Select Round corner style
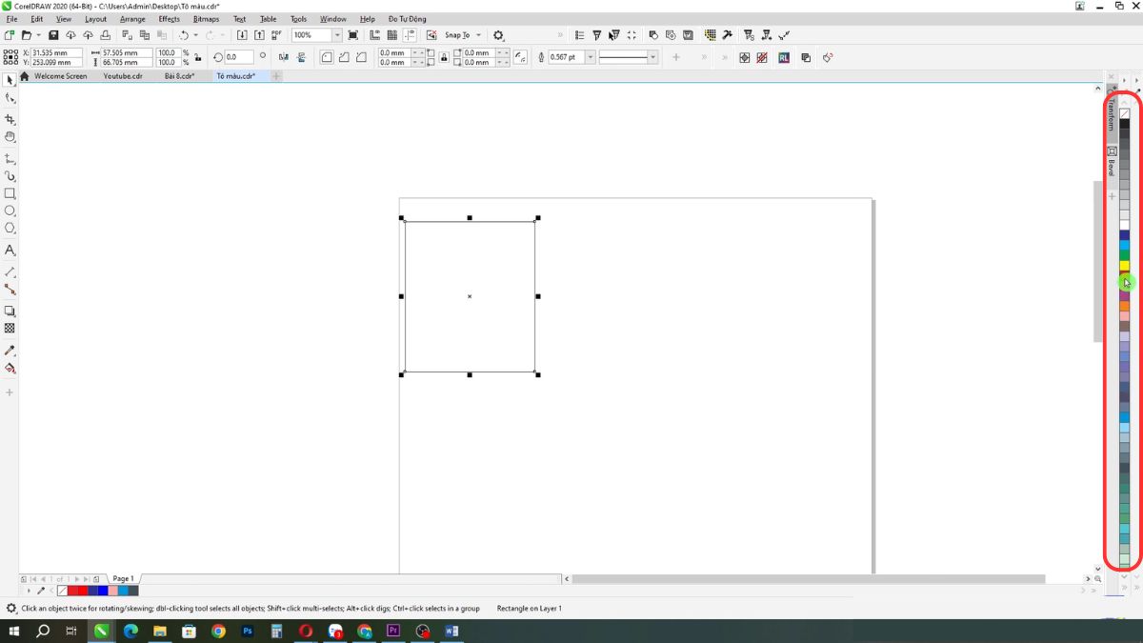 click(x=327, y=57)
